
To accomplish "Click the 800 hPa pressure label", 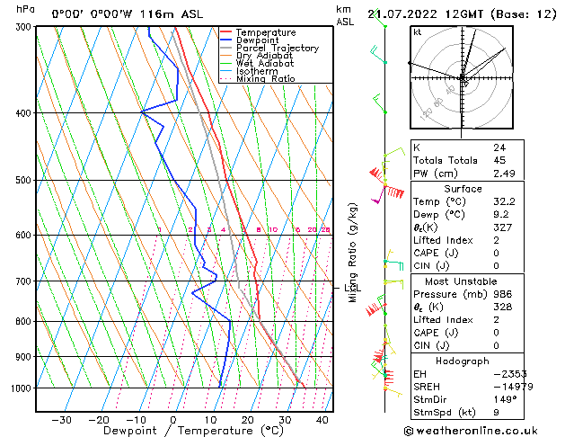I will (x=25, y=321).
